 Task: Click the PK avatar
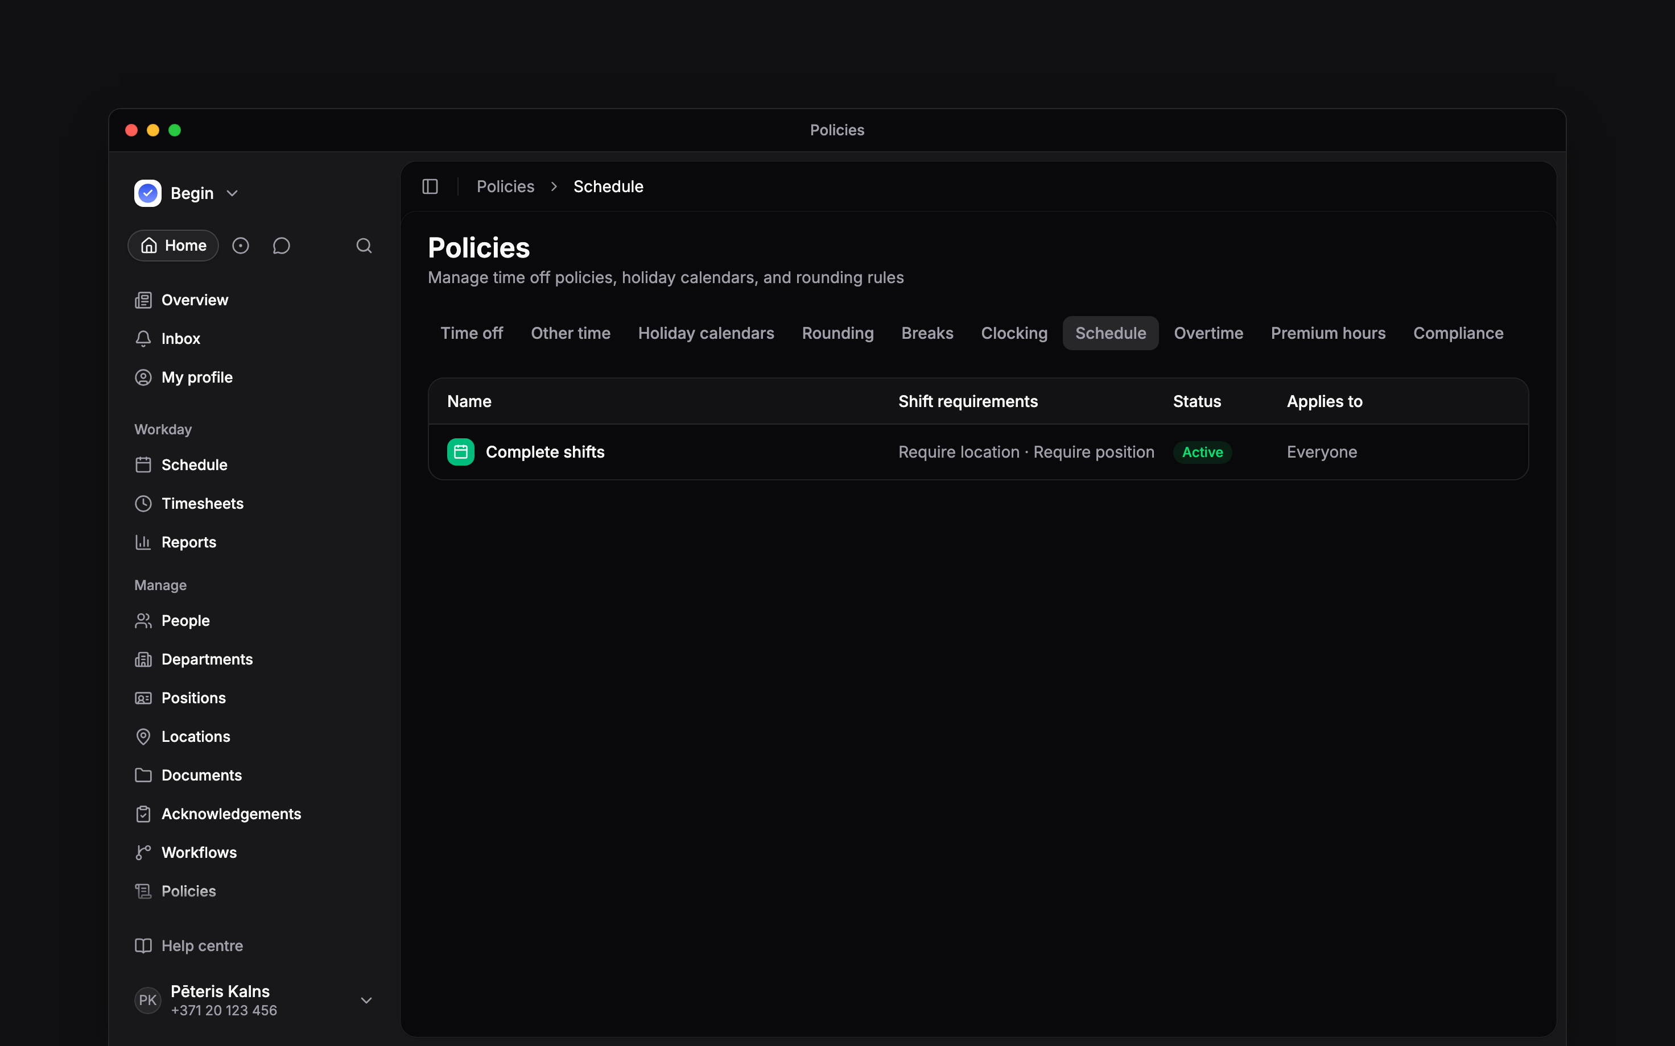point(147,1001)
